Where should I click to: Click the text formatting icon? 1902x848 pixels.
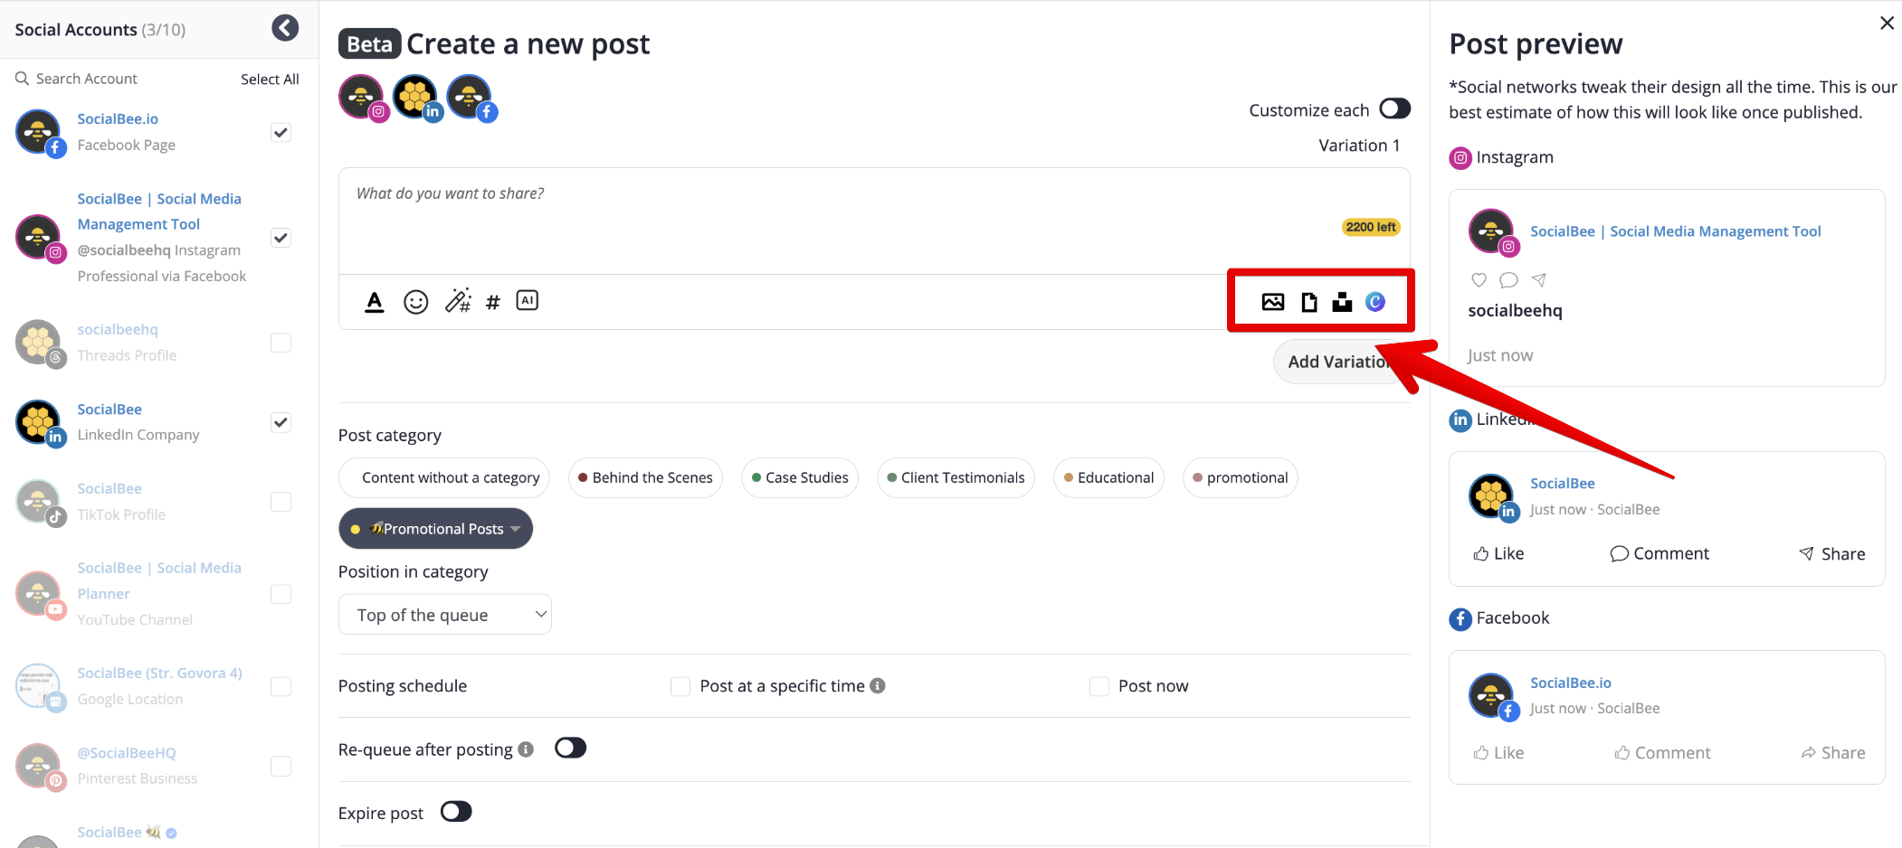[x=375, y=302]
